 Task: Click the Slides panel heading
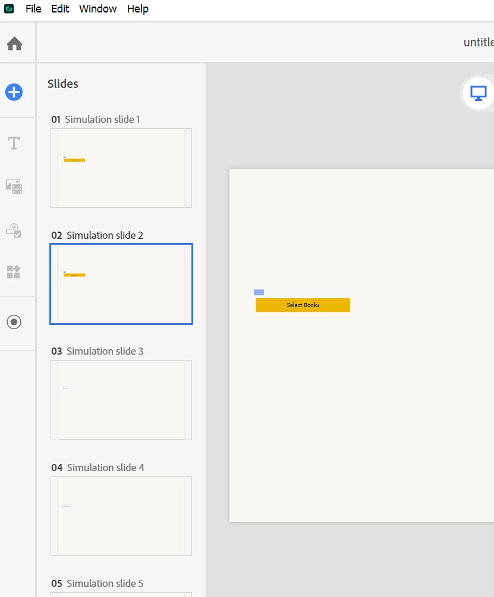63,84
